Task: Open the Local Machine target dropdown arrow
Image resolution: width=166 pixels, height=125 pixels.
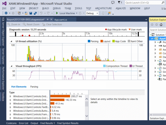Action: click(x=77, y=13)
